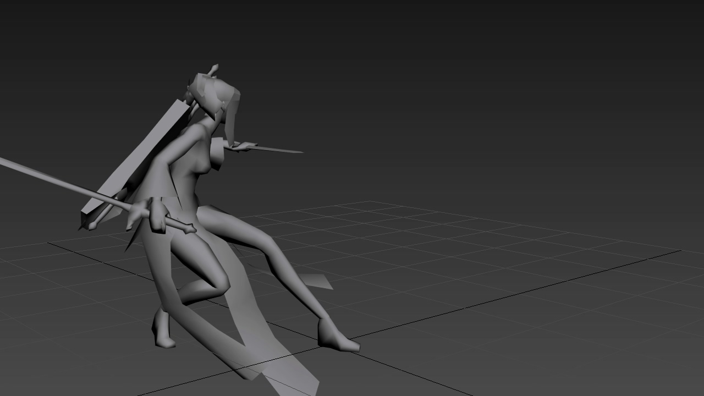The width and height of the screenshot is (704, 396).
Task: Click the long spear shaft held by character
Action: 66,184
